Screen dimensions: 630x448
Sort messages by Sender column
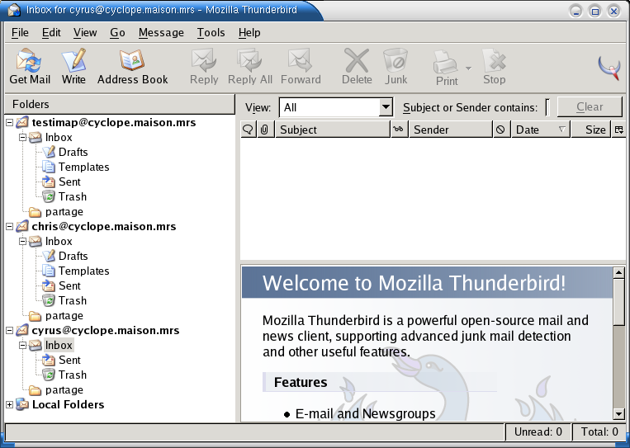[x=450, y=130]
